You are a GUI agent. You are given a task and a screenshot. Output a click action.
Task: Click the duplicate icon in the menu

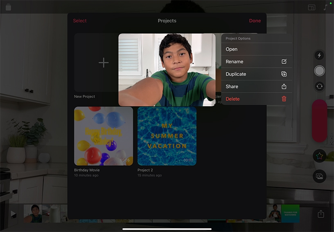pyautogui.click(x=284, y=74)
